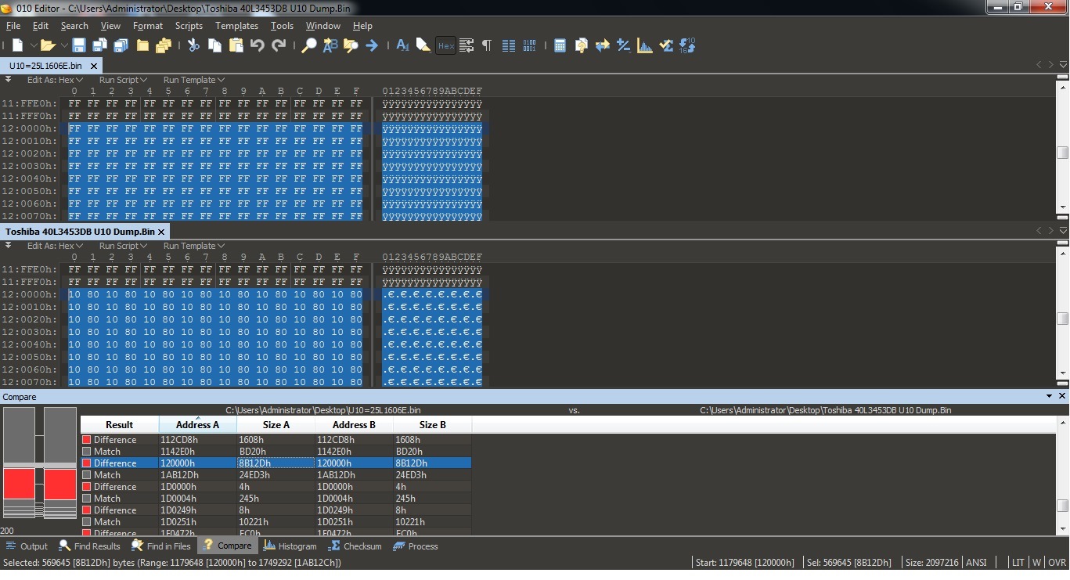Toggle the show whitespace pilcrow icon

click(487, 45)
